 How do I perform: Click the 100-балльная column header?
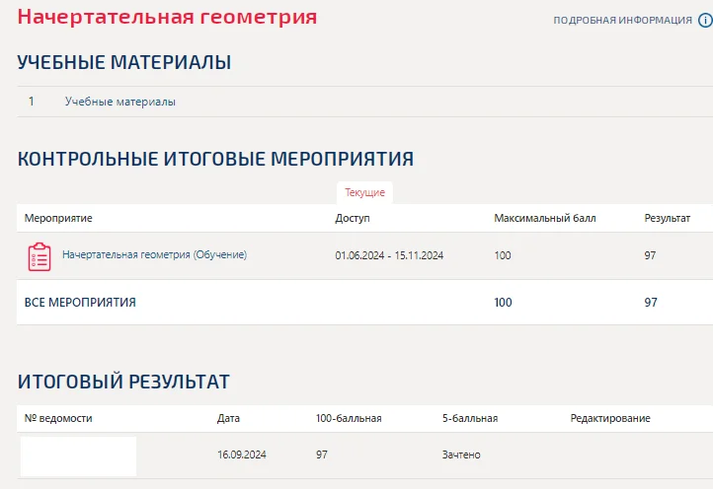point(349,418)
